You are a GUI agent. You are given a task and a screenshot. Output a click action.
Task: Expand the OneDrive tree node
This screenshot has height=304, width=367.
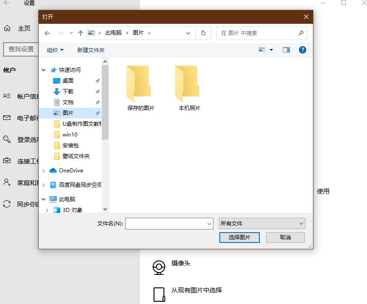pyautogui.click(x=44, y=171)
